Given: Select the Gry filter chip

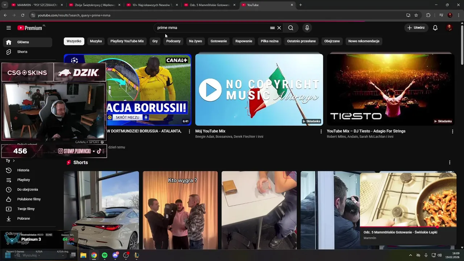Looking at the screenshot, I should coord(155,41).
